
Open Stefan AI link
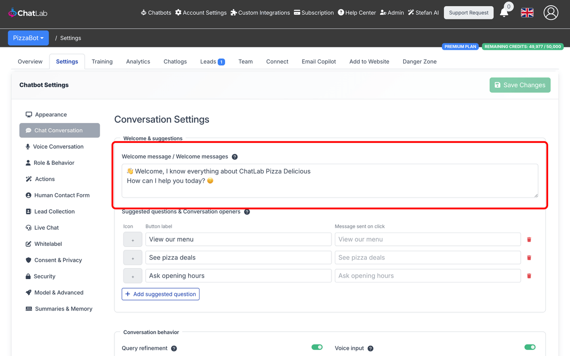(423, 13)
